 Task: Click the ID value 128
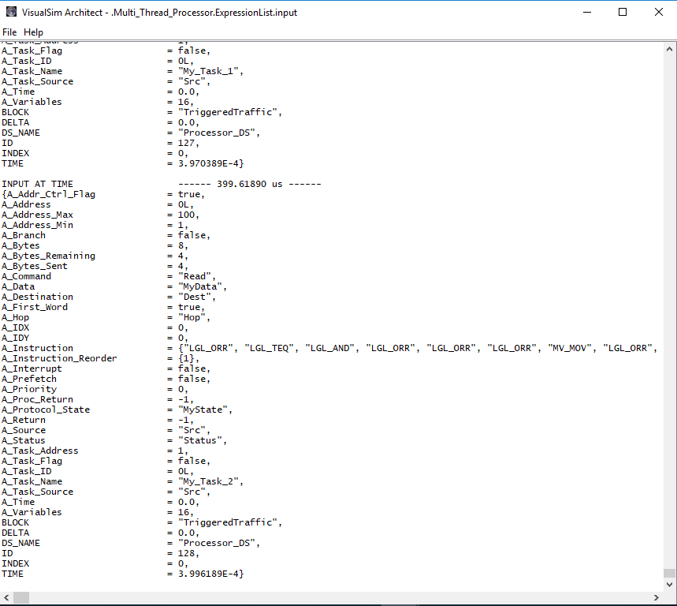183,553
